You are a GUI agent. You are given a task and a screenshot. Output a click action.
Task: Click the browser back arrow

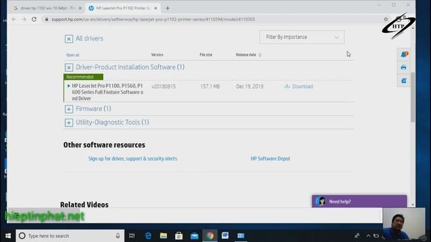pos(13,19)
